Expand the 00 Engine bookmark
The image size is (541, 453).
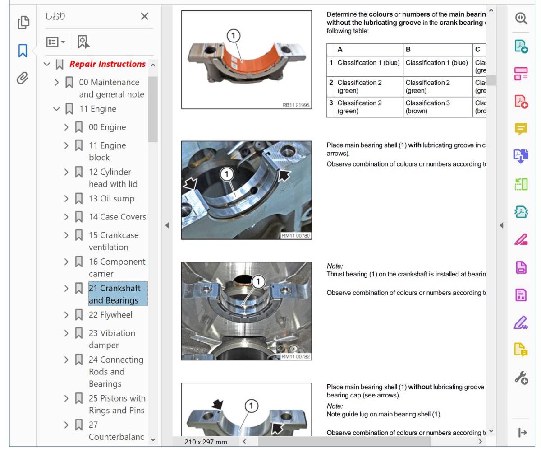[x=66, y=127]
